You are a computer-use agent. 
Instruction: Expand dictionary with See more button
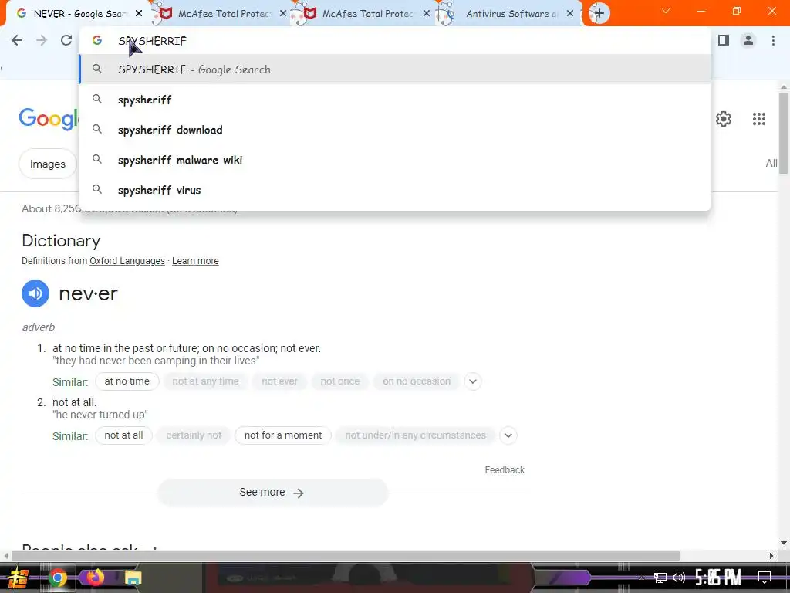coord(272,492)
